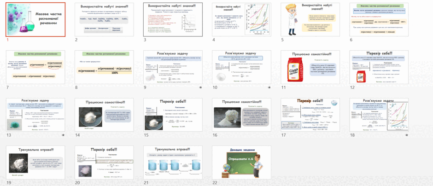Click animation star icon under slide 13

[x=64, y=135]
